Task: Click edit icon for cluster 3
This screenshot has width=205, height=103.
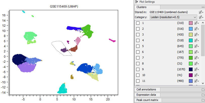Action: coord(196,35)
